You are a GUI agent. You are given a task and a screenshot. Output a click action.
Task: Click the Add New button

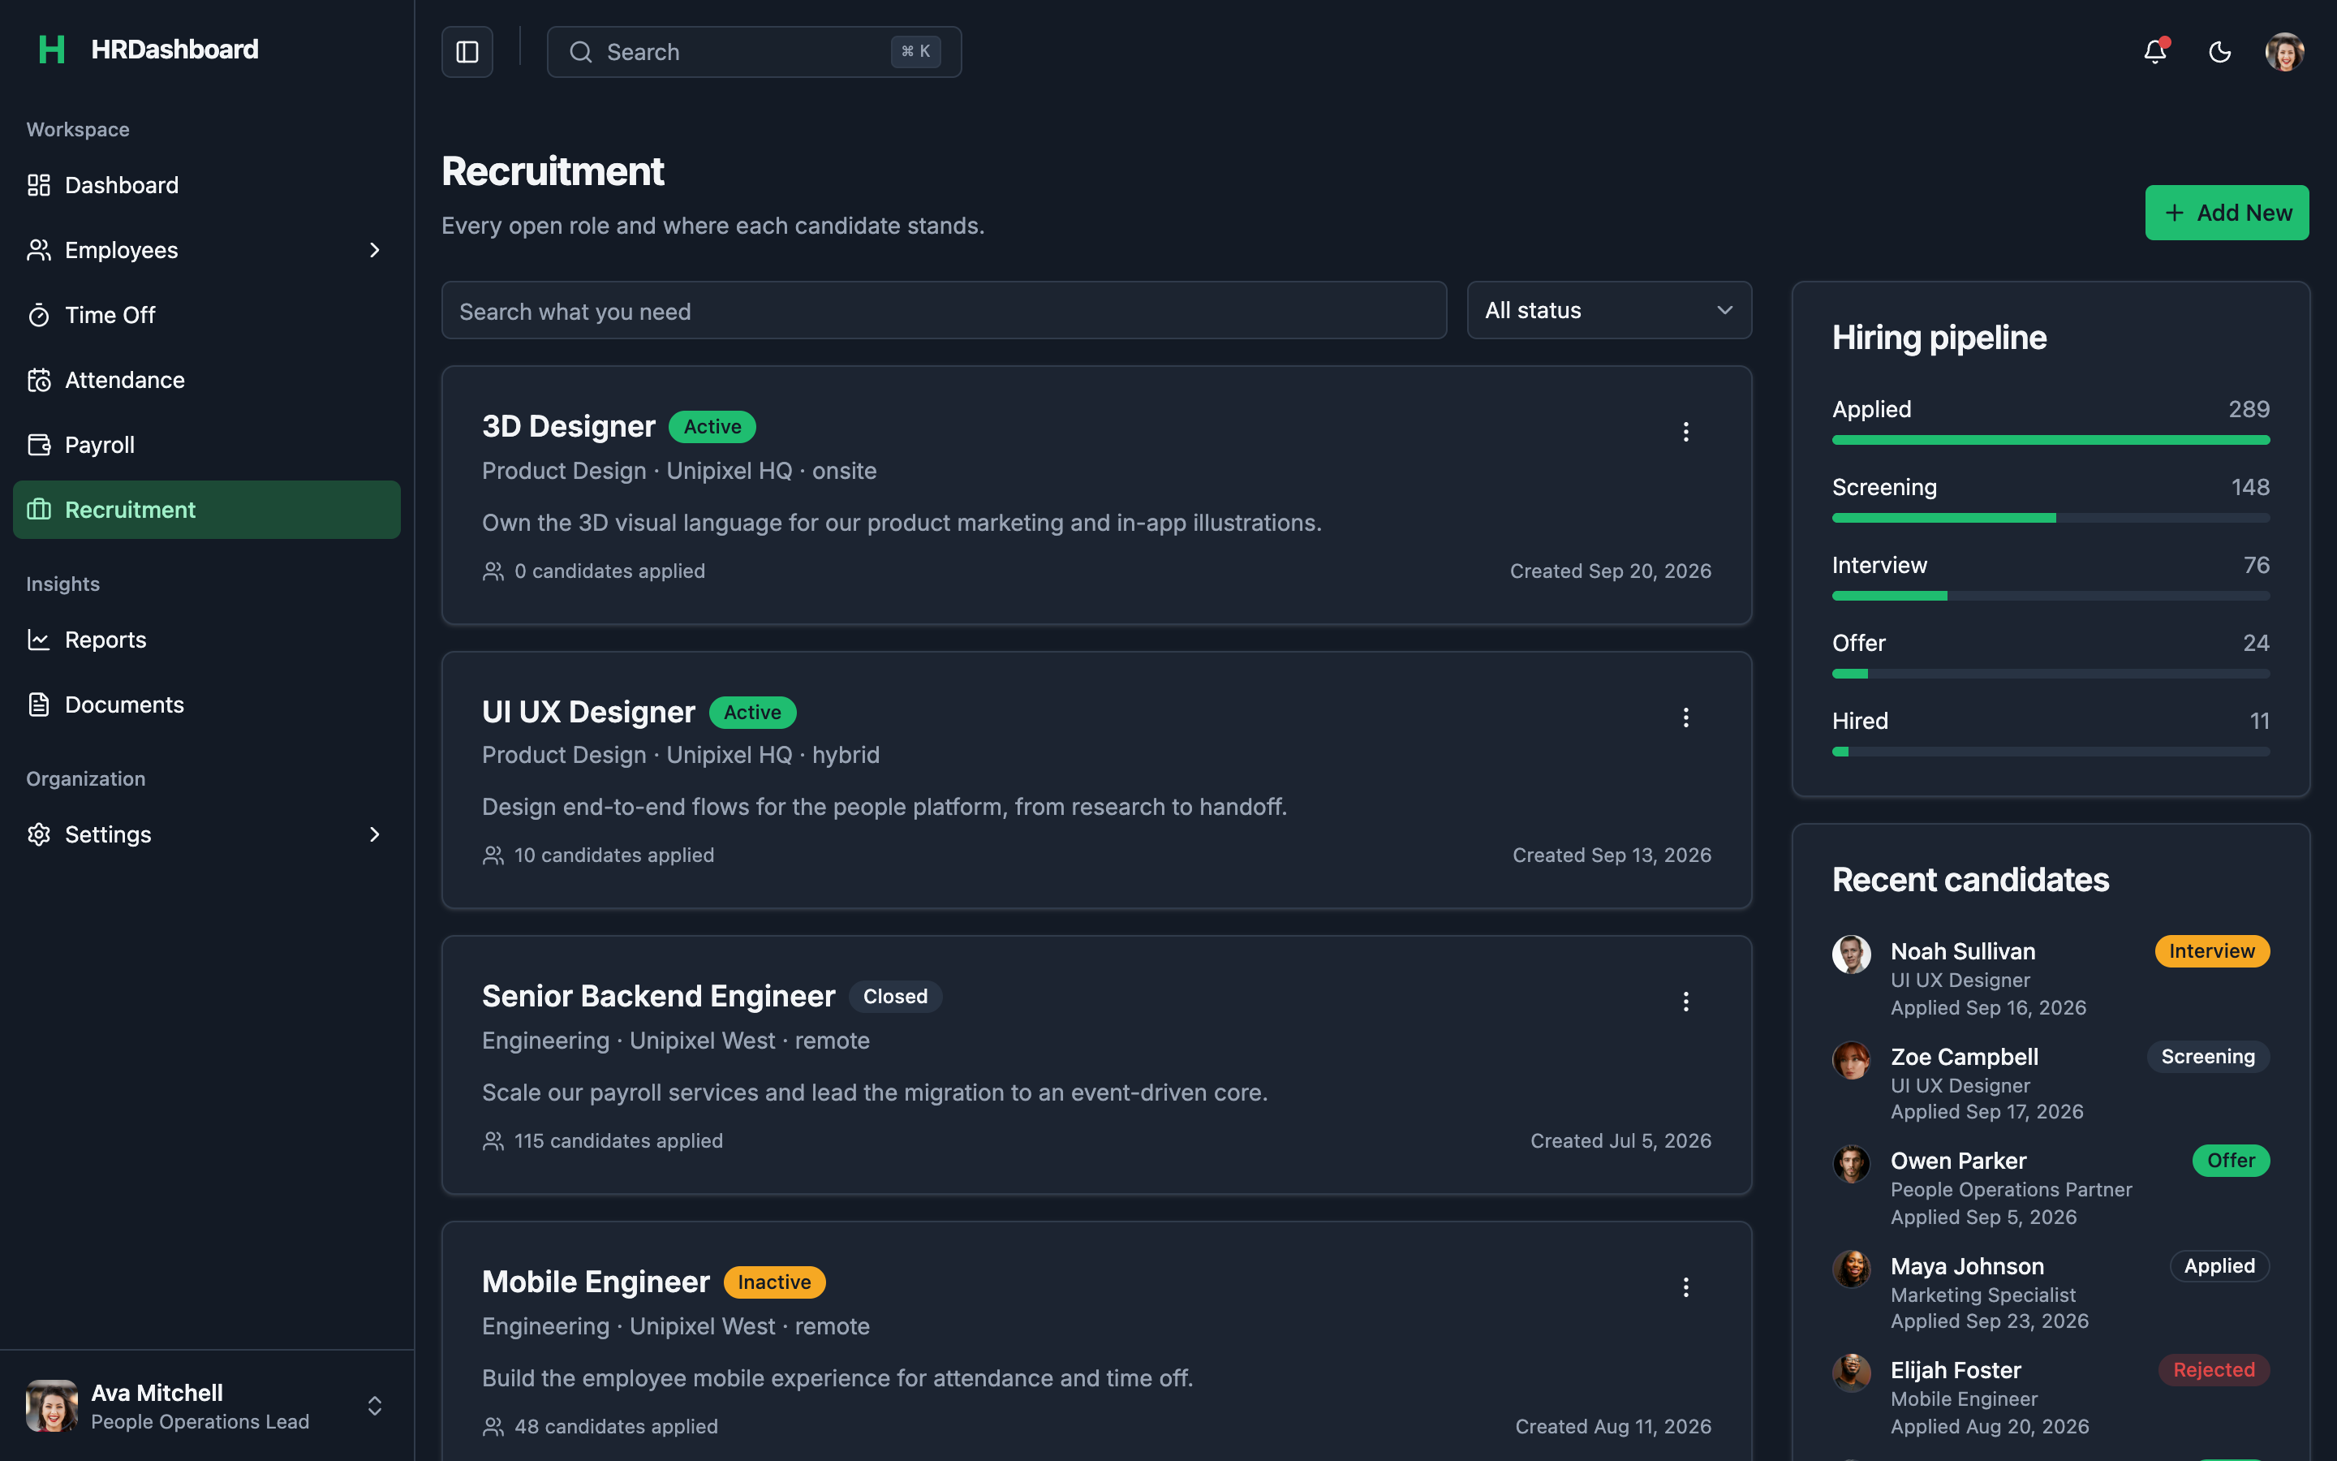click(2227, 213)
